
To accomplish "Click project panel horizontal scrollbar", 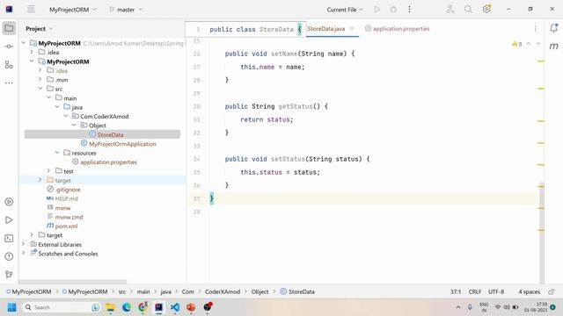I will 72,282.
